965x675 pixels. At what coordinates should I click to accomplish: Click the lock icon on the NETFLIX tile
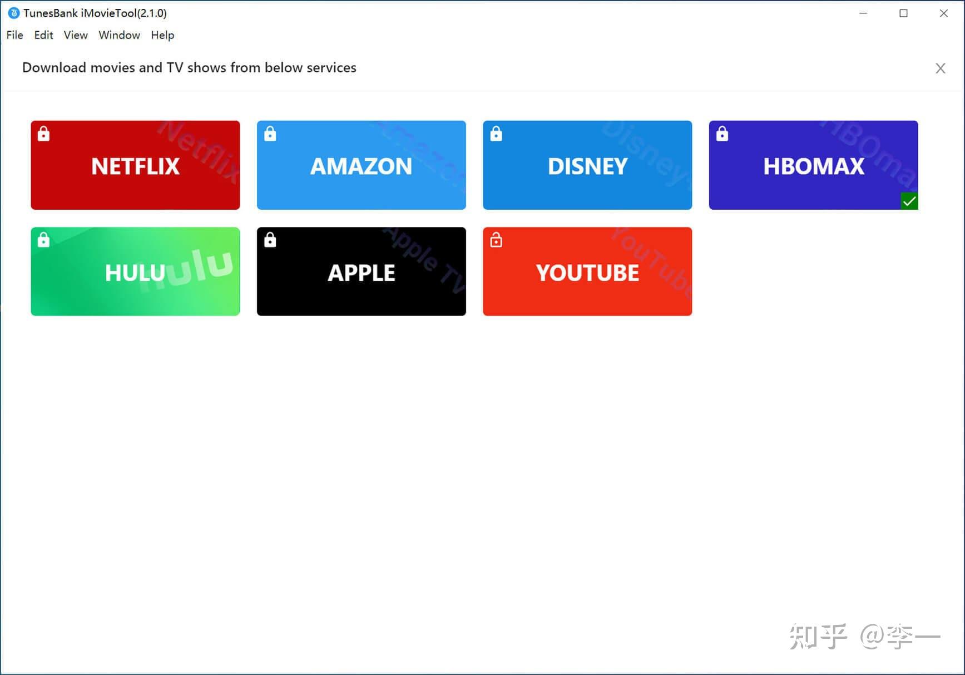(x=43, y=134)
